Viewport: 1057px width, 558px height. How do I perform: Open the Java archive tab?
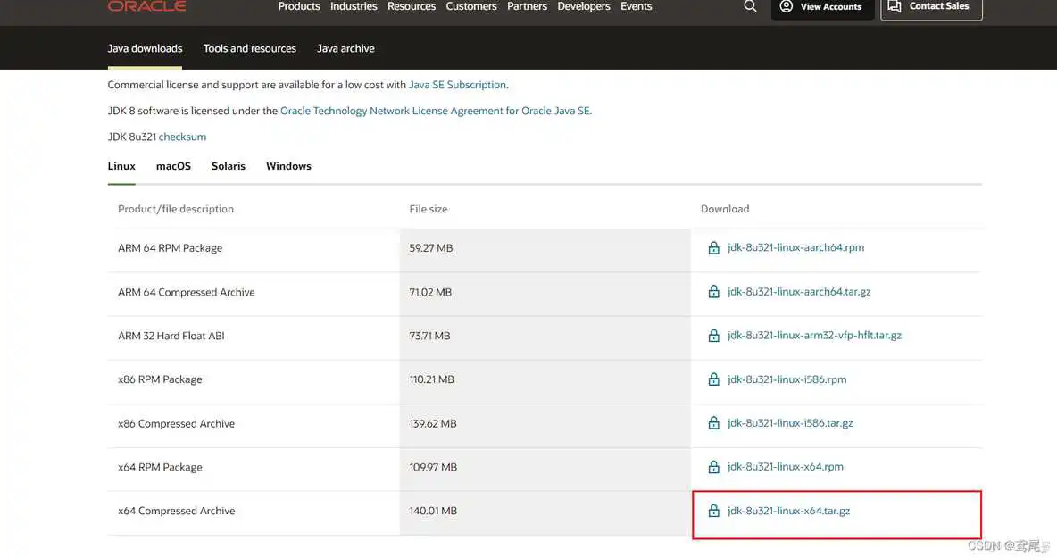tap(345, 48)
